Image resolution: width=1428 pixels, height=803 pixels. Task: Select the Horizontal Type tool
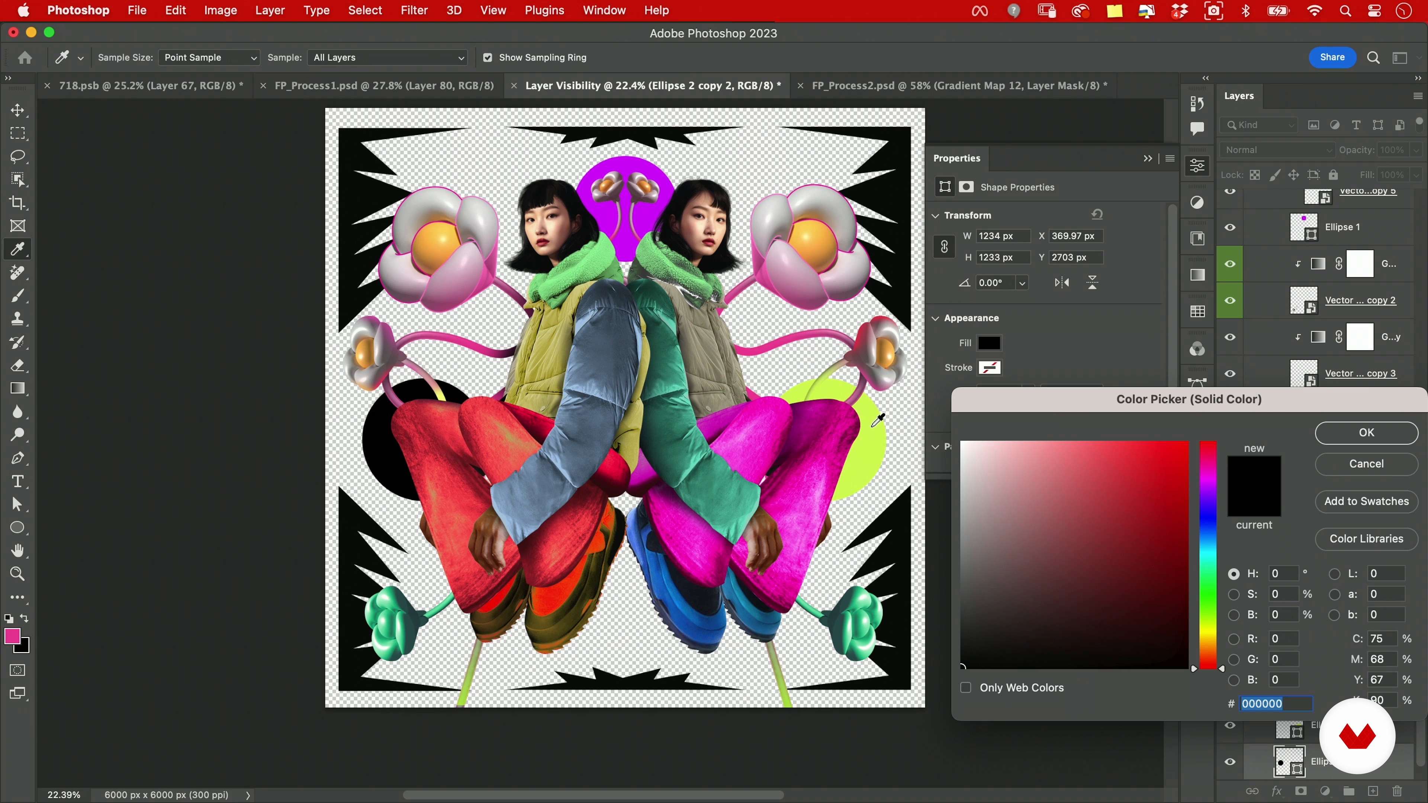(18, 481)
